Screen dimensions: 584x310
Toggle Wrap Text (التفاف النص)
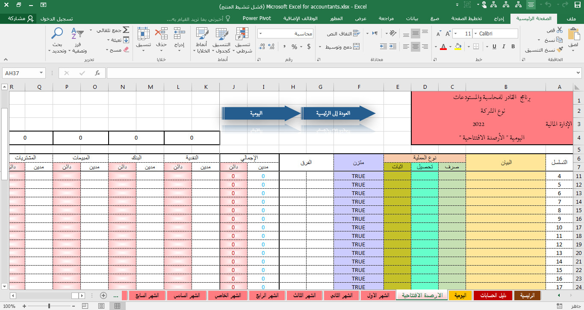click(x=342, y=33)
